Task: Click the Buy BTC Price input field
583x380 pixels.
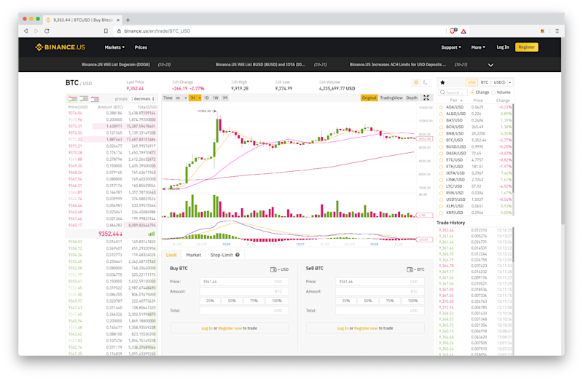Action: (x=244, y=282)
